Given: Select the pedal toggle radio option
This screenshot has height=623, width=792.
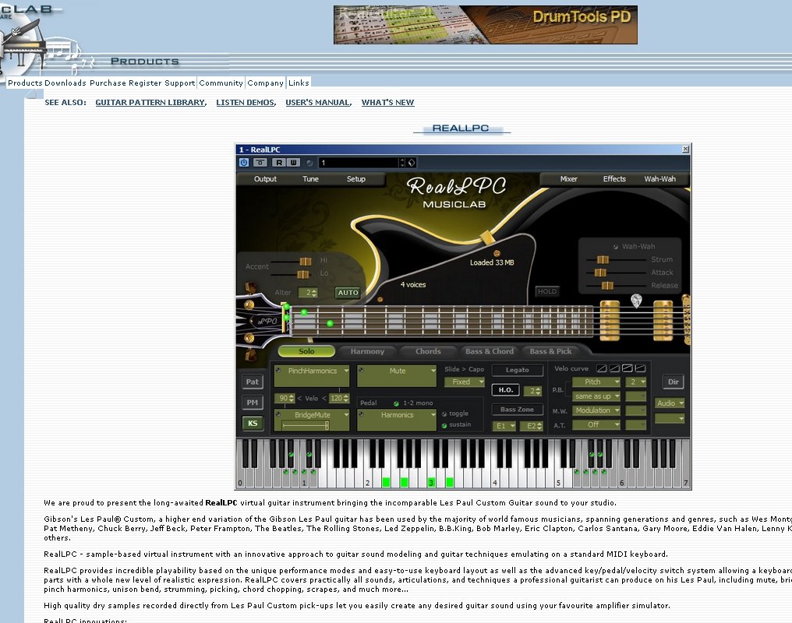Looking at the screenshot, I should 444,414.
